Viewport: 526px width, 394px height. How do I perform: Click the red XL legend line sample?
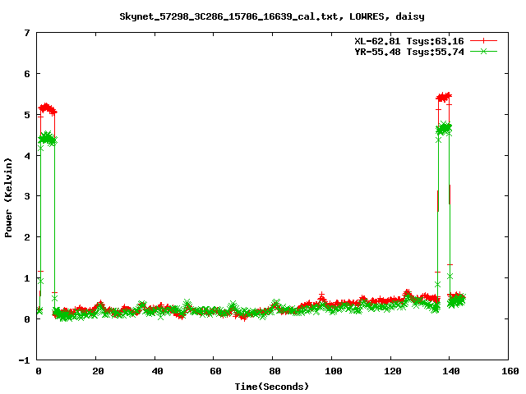tap(483, 41)
